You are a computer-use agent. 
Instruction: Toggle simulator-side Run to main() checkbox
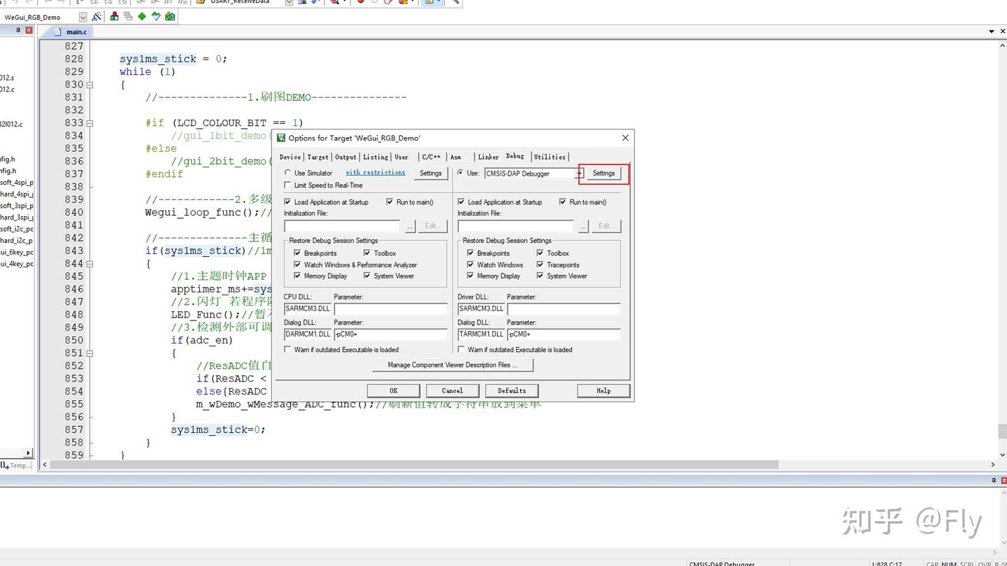[390, 202]
